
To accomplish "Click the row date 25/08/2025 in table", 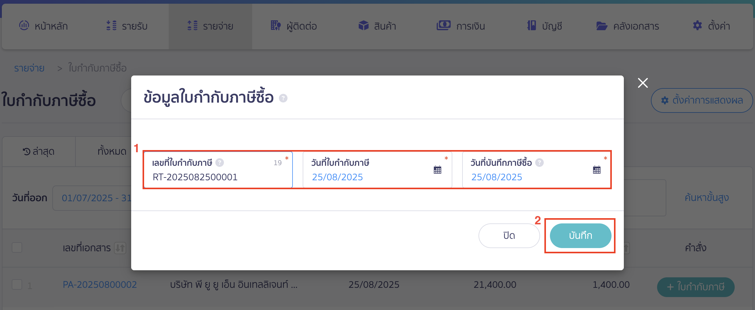I will tap(374, 285).
